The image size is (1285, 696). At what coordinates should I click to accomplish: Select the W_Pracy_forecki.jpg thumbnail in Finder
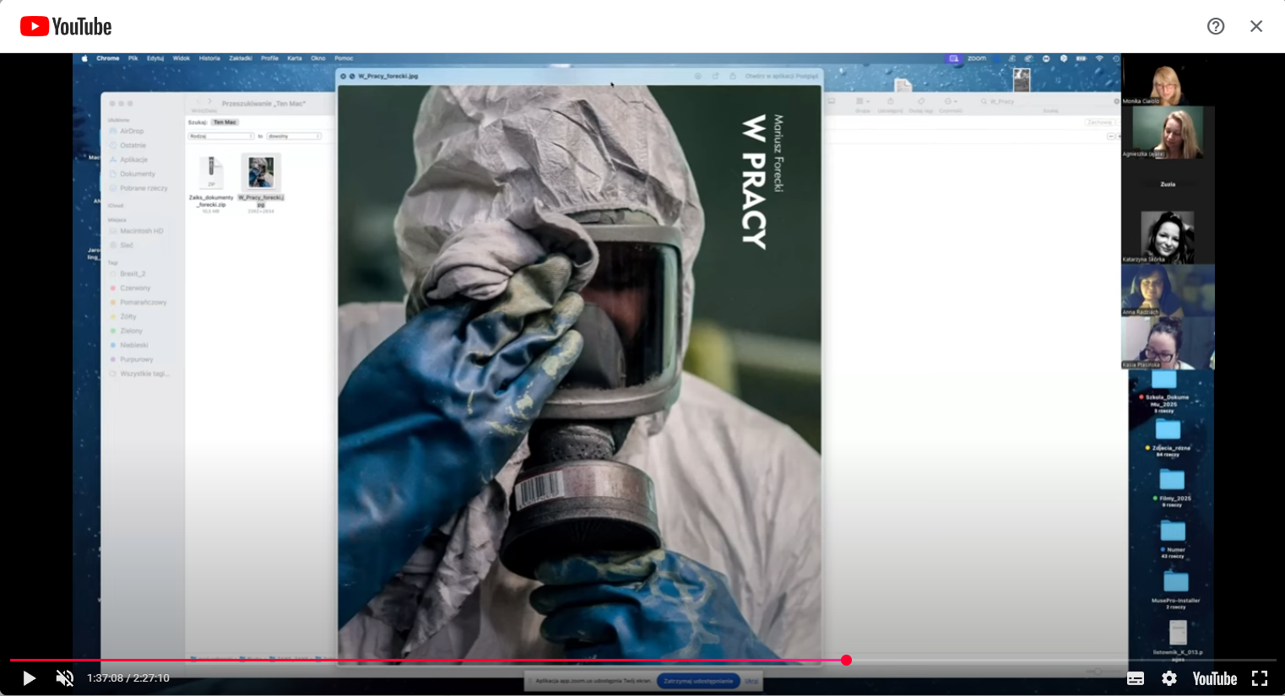coord(261,172)
